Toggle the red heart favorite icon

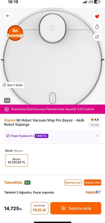coord(97,16)
